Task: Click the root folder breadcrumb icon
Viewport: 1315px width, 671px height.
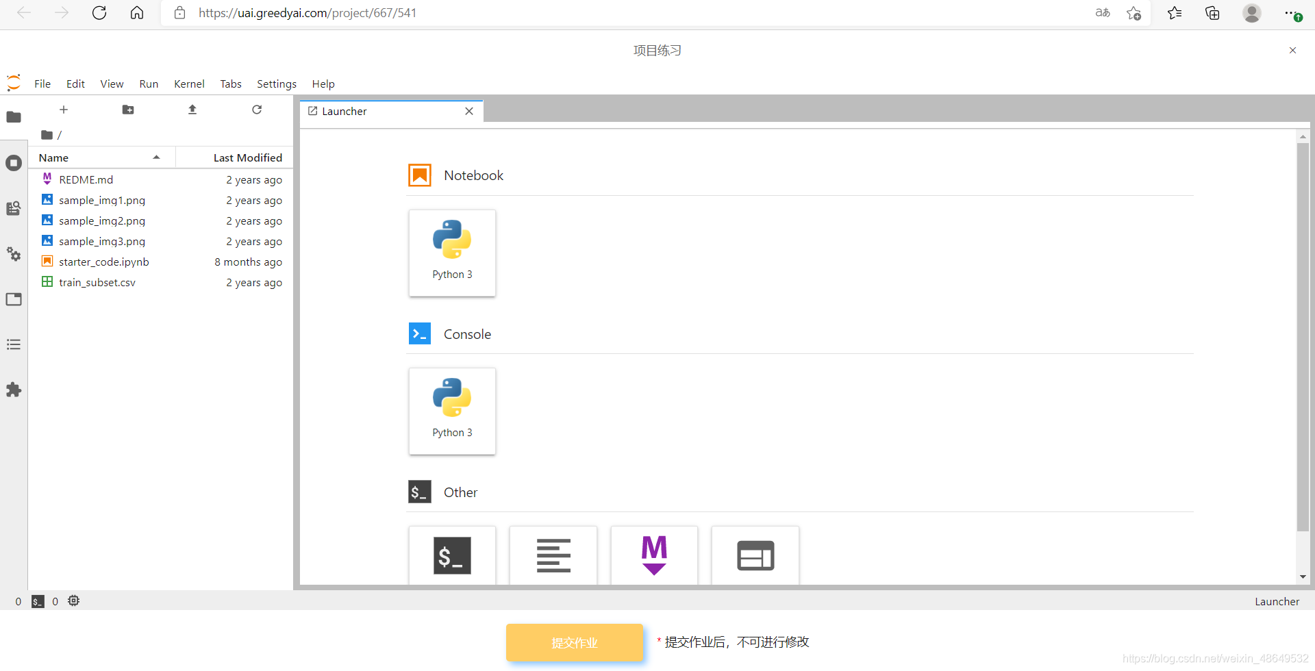Action: pos(47,135)
